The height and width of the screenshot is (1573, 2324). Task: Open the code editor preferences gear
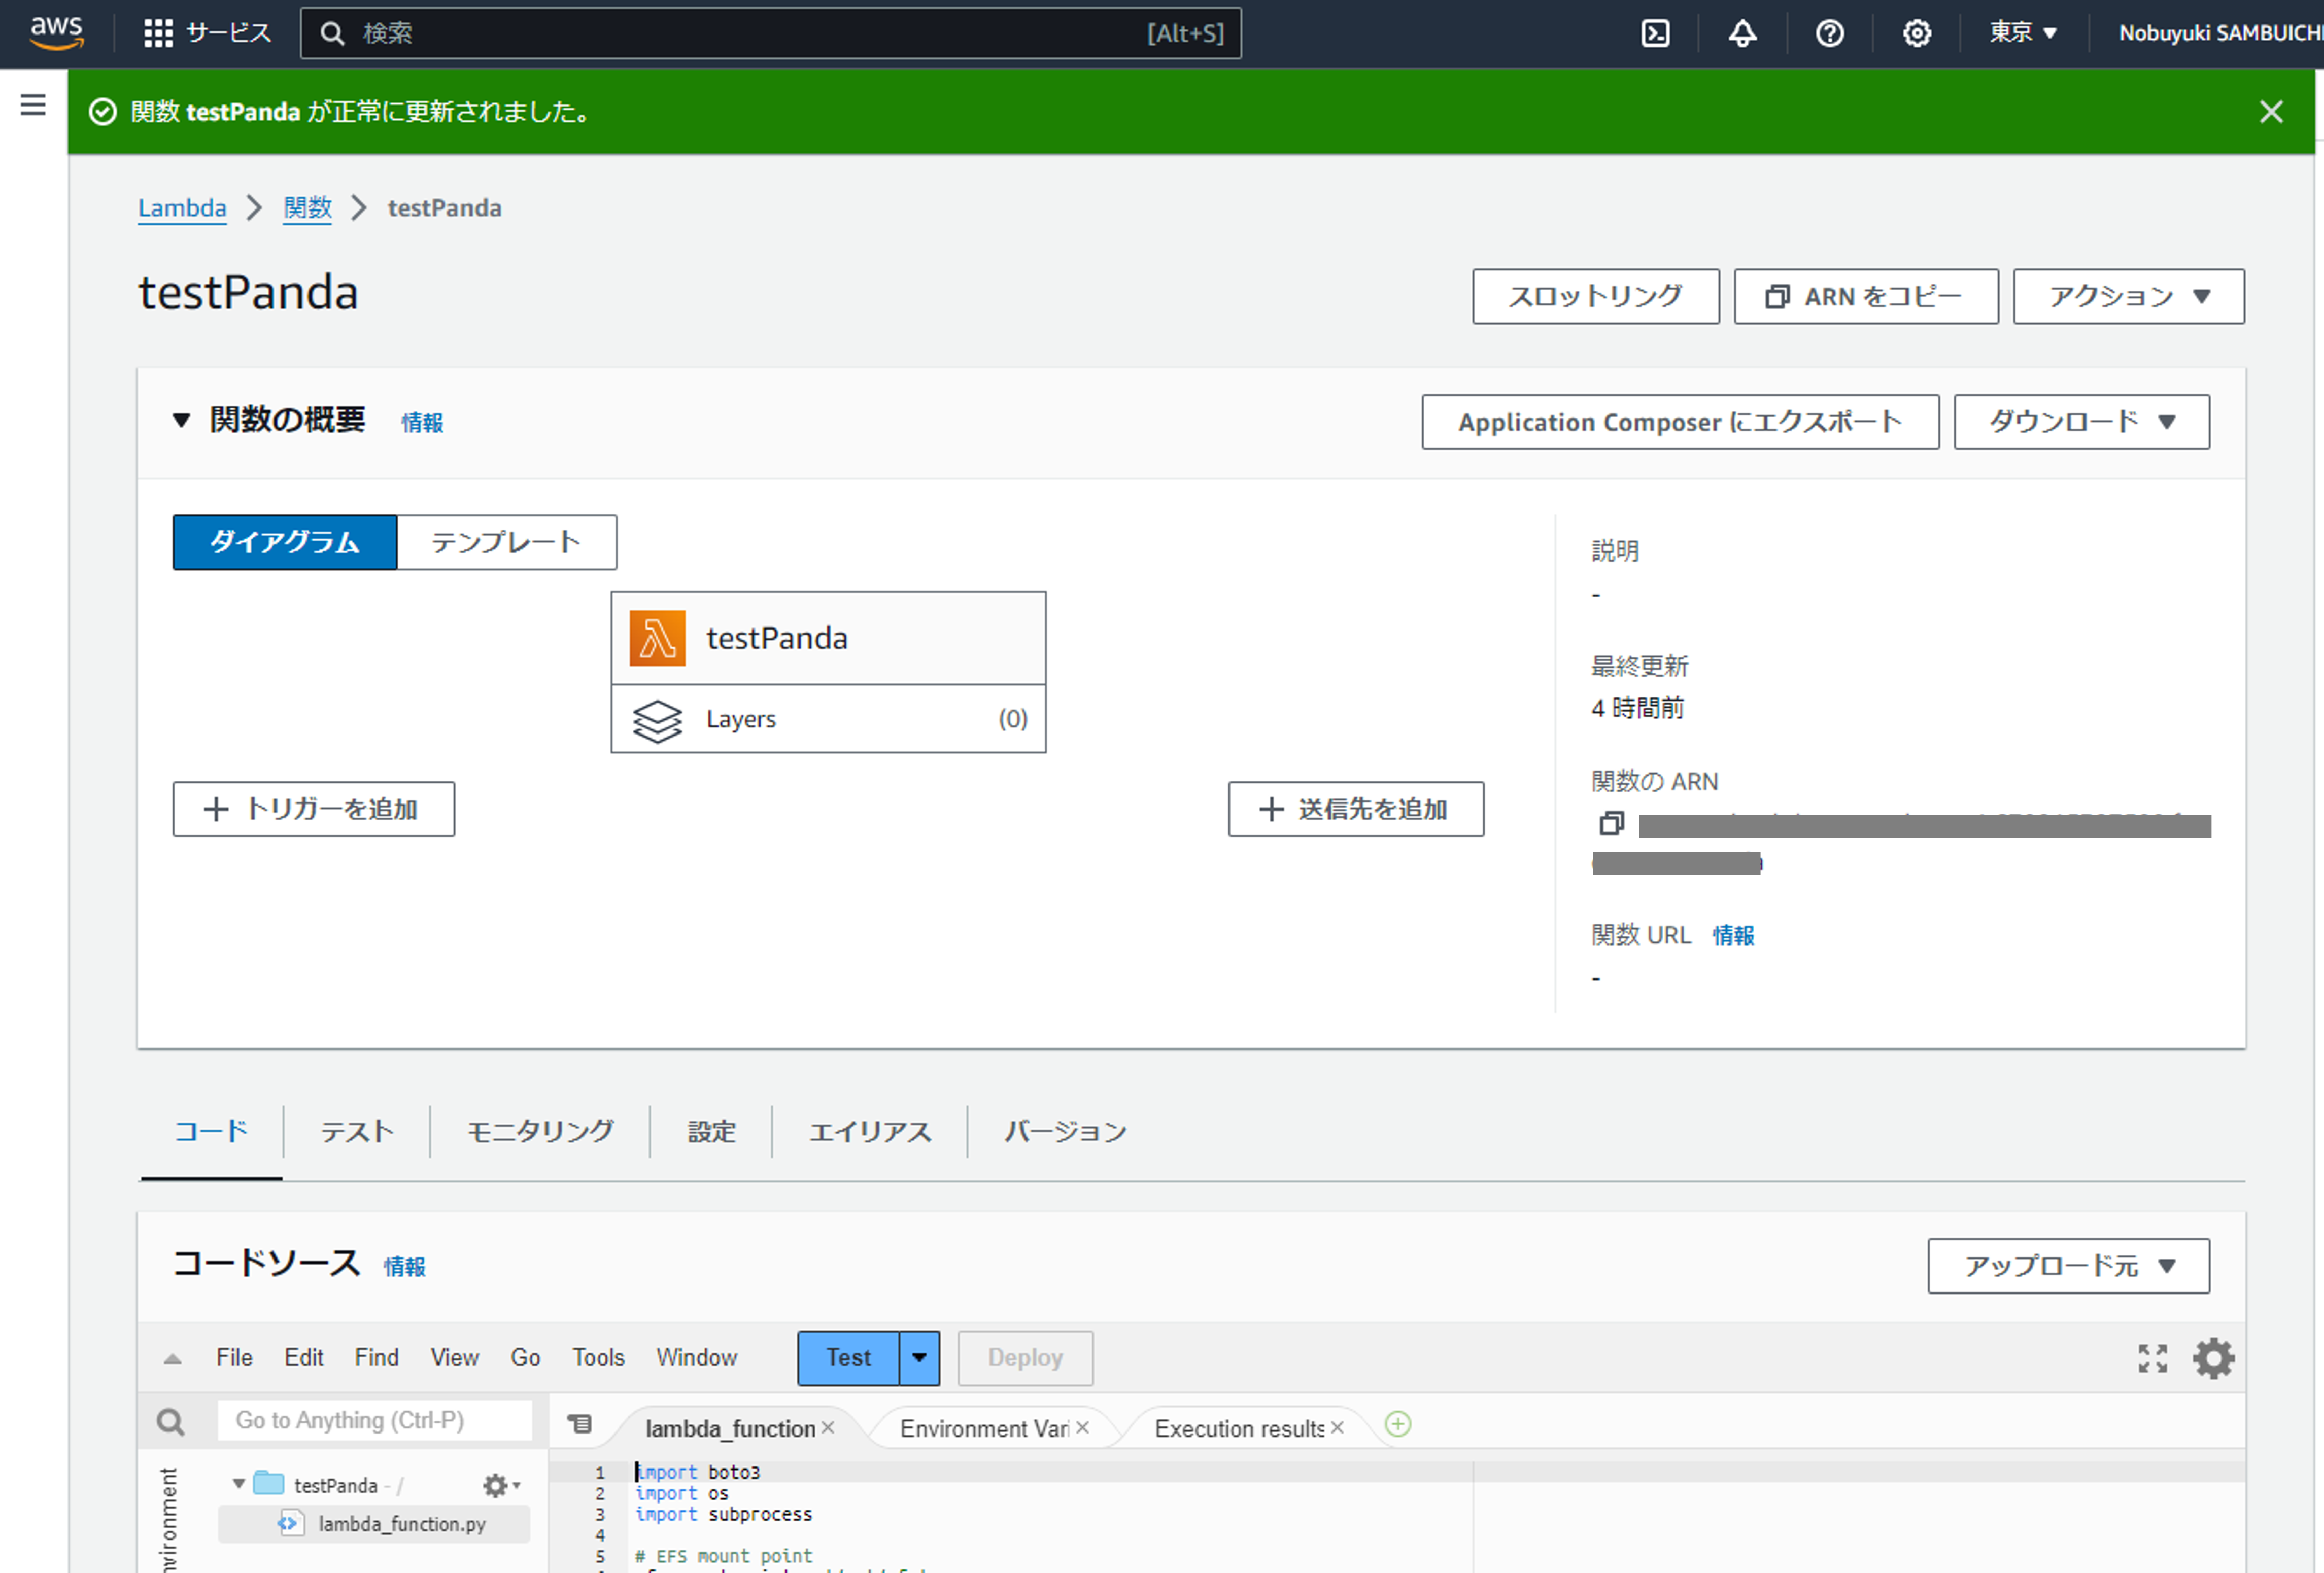[x=2213, y=1358]
